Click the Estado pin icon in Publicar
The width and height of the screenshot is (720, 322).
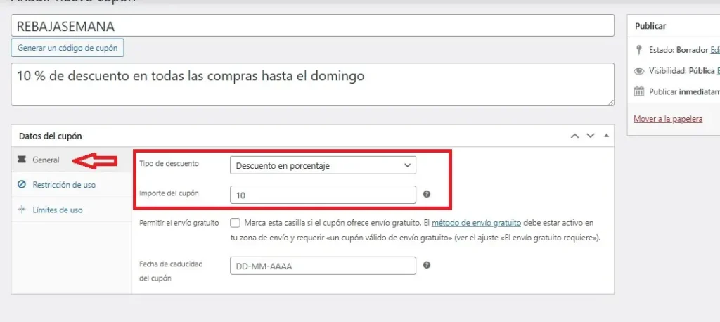[x=638, y=51]
